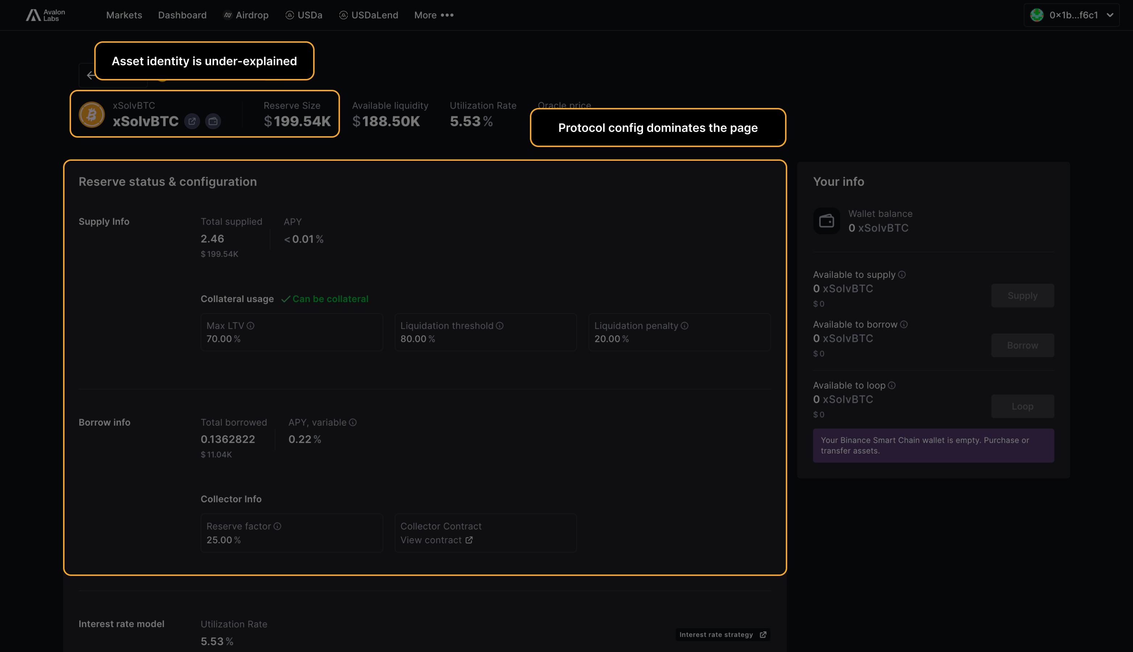Viewport: 1133px width, 652px height.
Task: Click the Liquidation threshold info icon
Action: coord(499,326)
